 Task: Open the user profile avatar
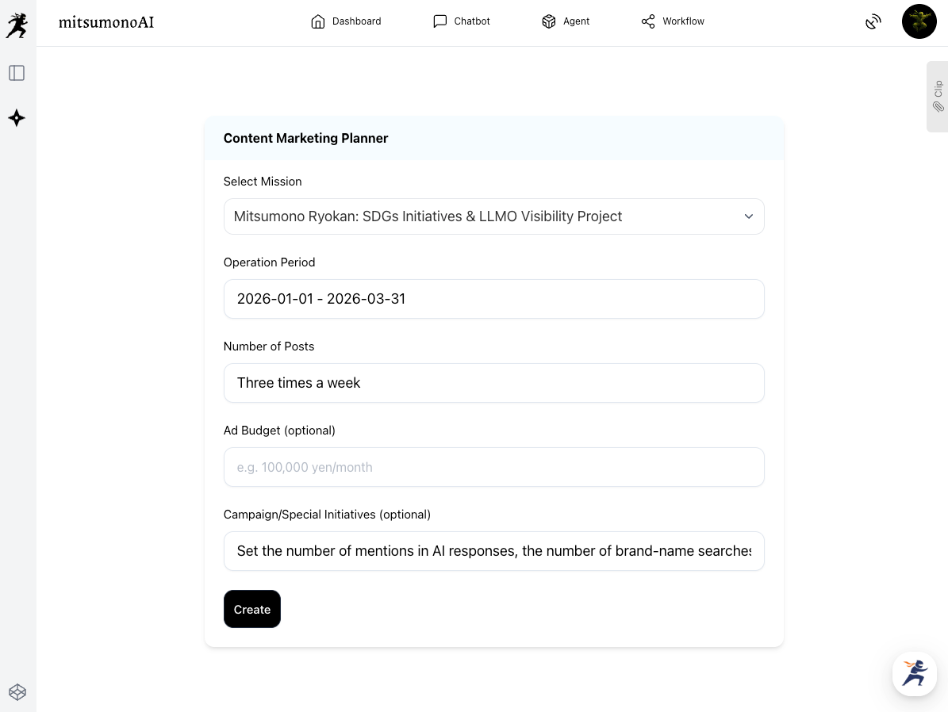click(919, 21)
